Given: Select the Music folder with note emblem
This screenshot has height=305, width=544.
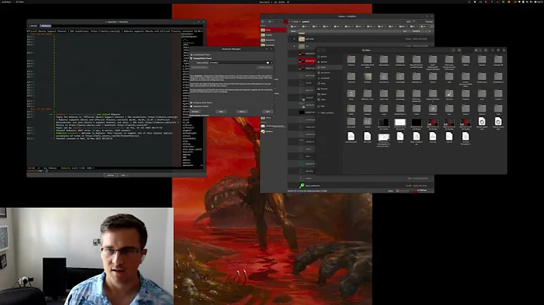Looking at the screenshot, I should 351,94.
